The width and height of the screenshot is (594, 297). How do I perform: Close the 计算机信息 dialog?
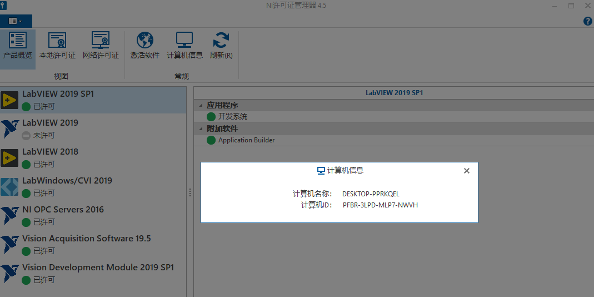tap(467, 171)
